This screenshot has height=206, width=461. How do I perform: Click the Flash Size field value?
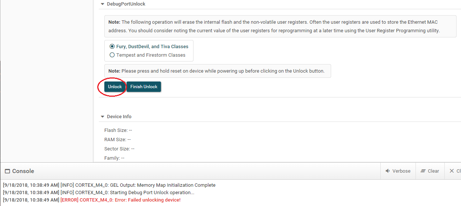click(131, 130)
